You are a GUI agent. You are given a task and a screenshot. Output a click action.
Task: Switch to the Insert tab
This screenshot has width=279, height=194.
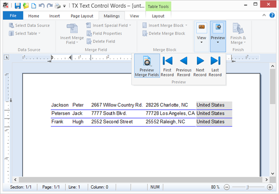pyautogui.click(x=54, y=16)
